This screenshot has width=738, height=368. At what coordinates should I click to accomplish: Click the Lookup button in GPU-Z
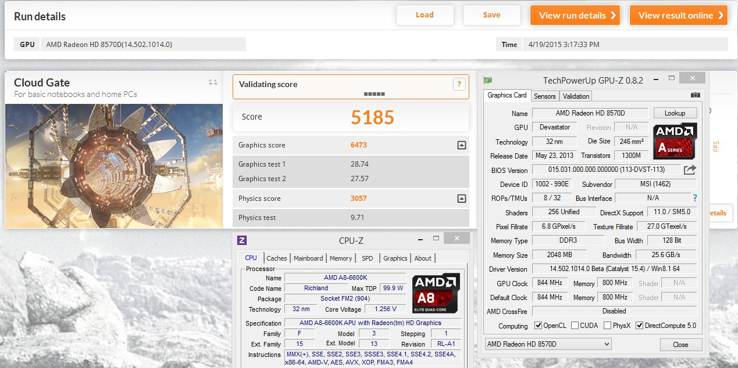click(675, 113)
